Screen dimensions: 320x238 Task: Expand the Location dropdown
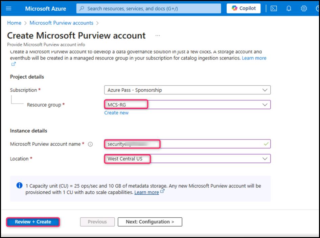[x=264, y=158]
